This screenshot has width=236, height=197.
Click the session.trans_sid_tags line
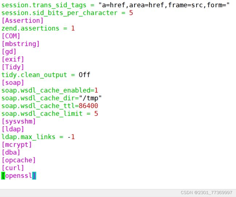click(x=115, y=5)
